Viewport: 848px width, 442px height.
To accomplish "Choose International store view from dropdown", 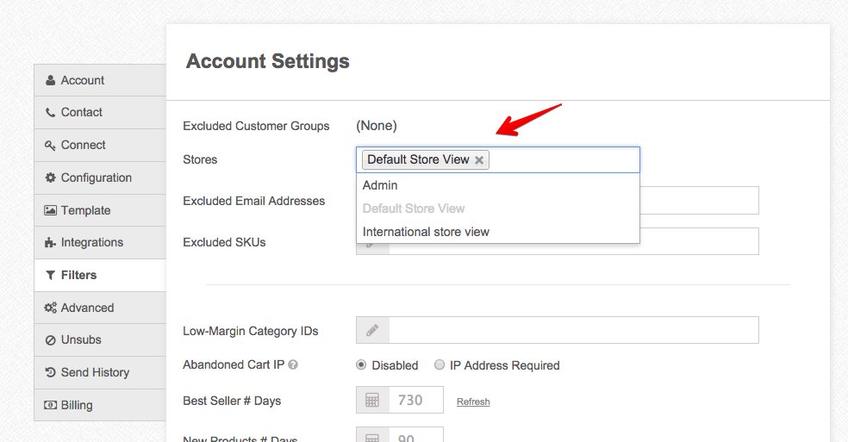I will (x=426, y=232).
